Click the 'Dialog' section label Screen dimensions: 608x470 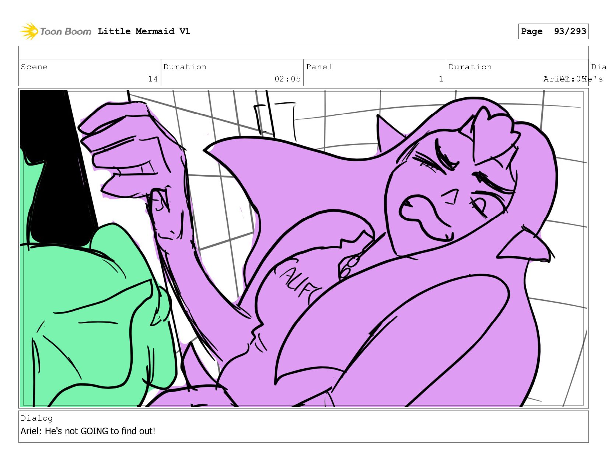[37, 418]
